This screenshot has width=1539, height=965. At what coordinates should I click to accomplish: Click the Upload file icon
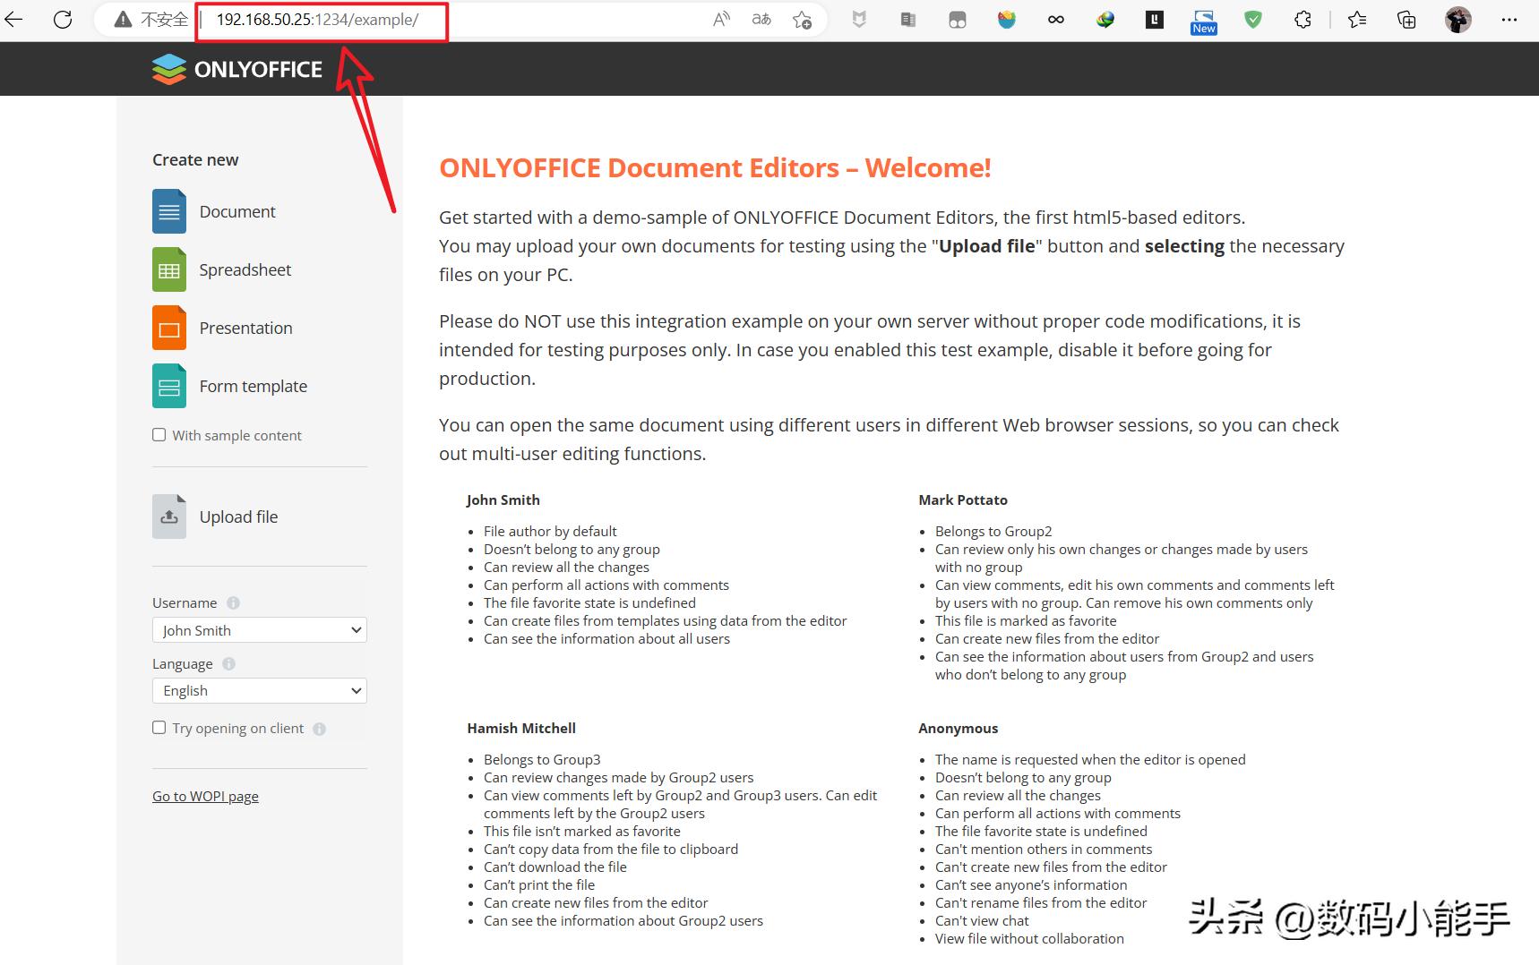pyautogui.click(x=169, y=517)
